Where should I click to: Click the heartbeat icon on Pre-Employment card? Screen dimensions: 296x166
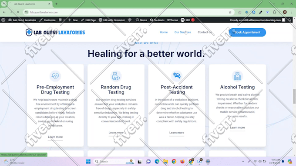[x=55, y=76]
